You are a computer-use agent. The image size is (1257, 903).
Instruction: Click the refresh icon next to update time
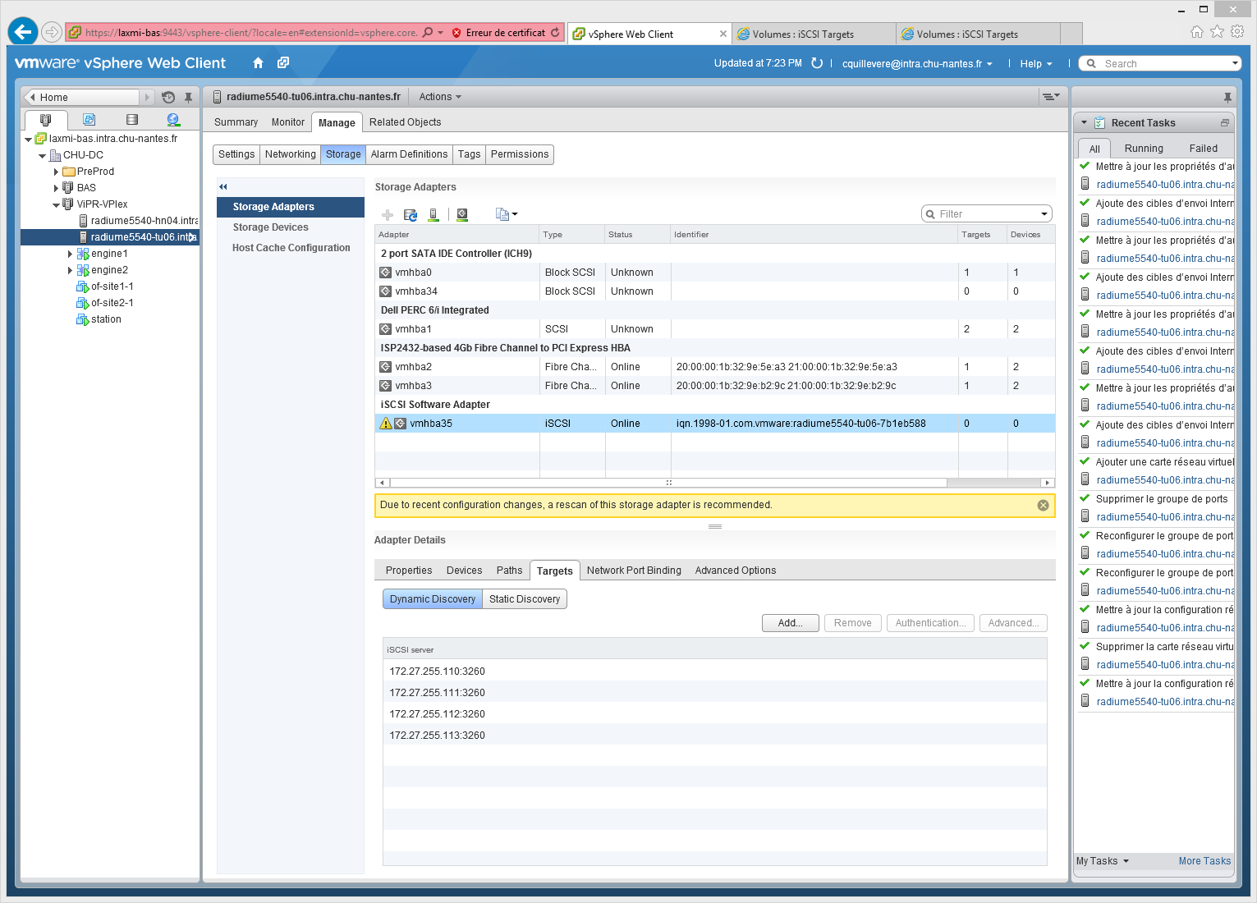tap(817, 63)
